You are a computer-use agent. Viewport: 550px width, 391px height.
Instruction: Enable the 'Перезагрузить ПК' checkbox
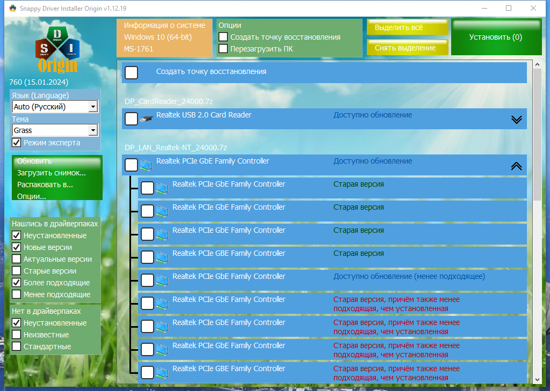pyautogui.click(x=223, y=49)
